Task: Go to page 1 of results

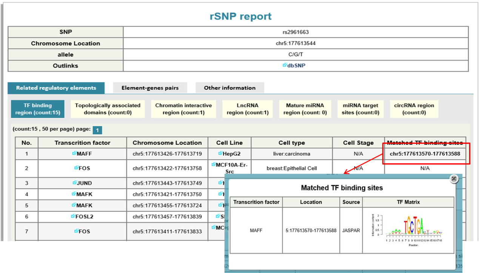Action: click(x=97, y=130)
